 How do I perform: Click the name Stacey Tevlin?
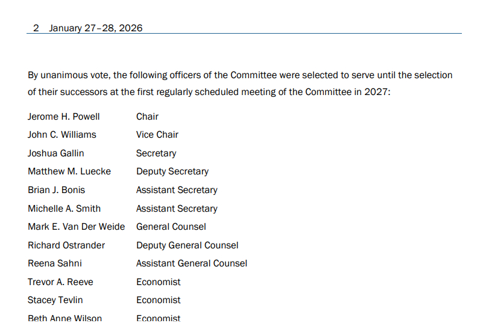pyautogui.click(x=55, y=300)
